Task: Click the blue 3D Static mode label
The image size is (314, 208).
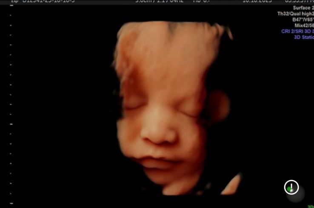Action: tap(303, 37)
